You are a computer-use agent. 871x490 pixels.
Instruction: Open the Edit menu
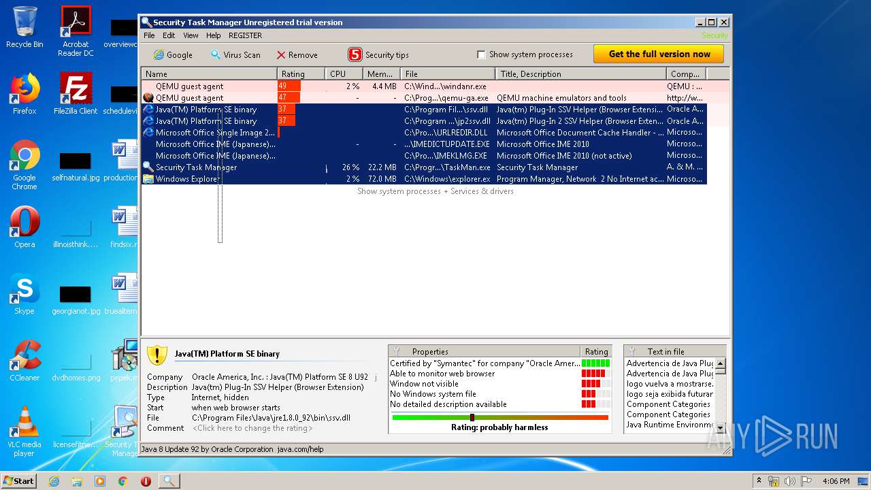pos(169,35)
